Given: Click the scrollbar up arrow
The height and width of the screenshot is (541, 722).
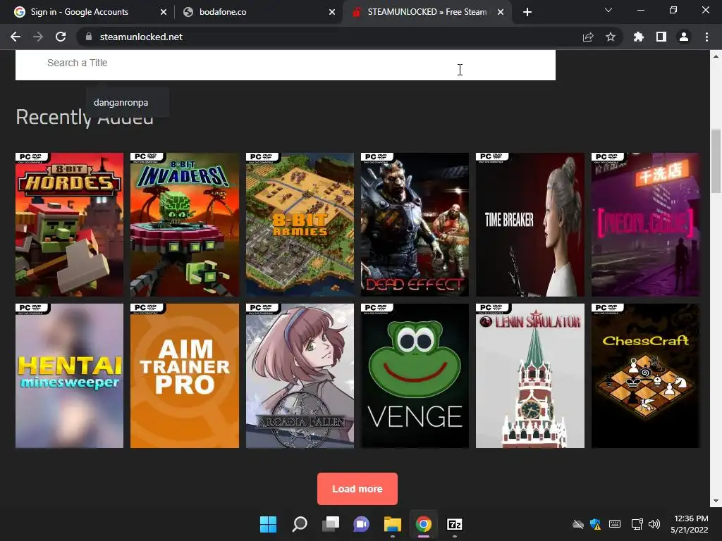Looking at the screenshot, I should click(x=716, y=56).
